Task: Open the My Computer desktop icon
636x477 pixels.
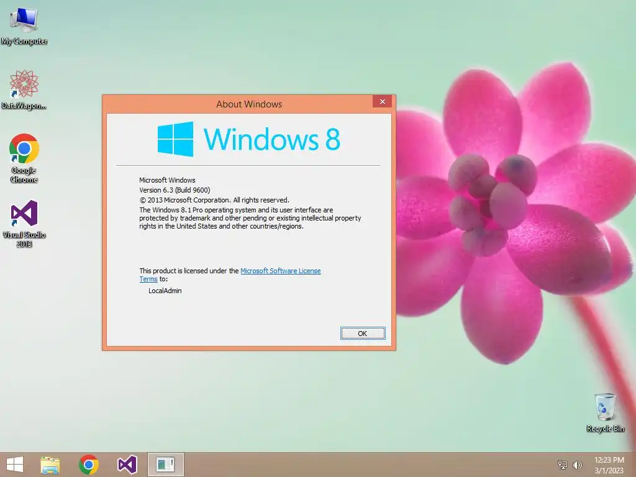Action: click(x=24, y=26)
